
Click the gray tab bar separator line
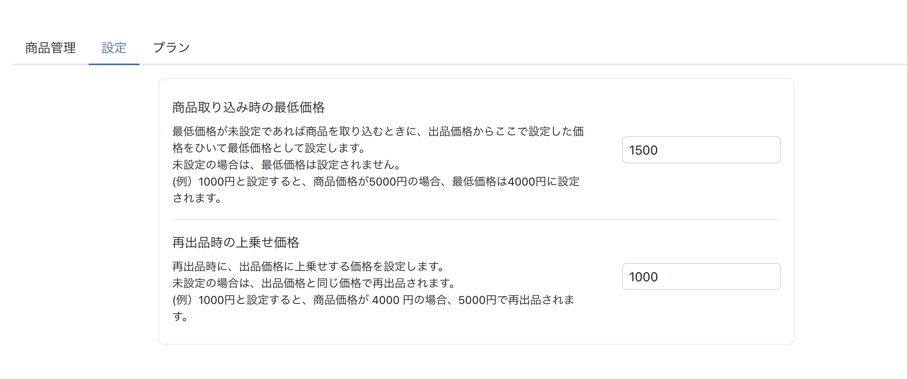pos(517,64)
